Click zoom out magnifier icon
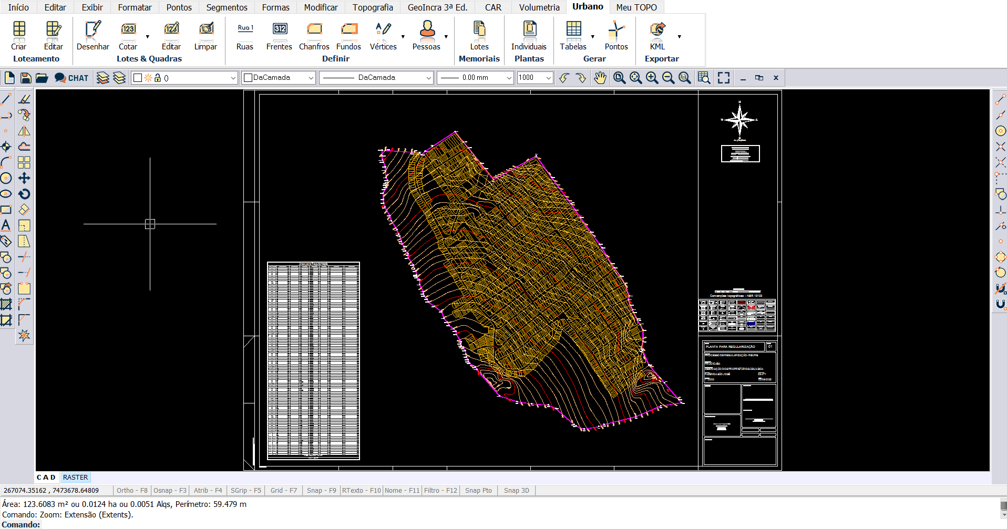Image resolution: width=1007 pixels, height=529 pixels. click(669, 78)
